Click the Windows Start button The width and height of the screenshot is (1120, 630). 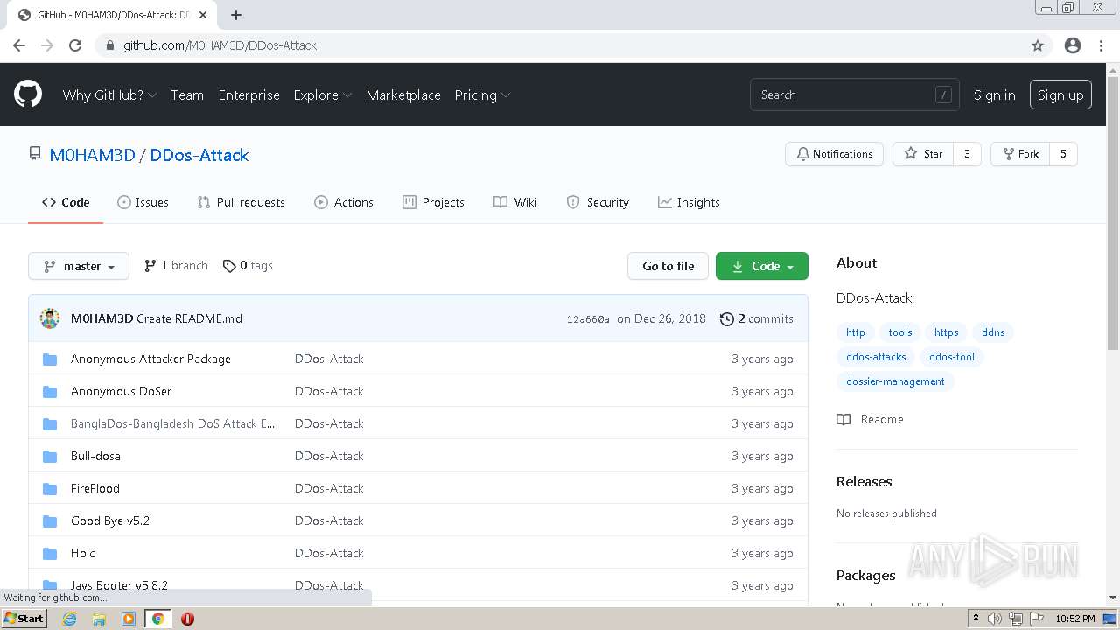[24, 619]
